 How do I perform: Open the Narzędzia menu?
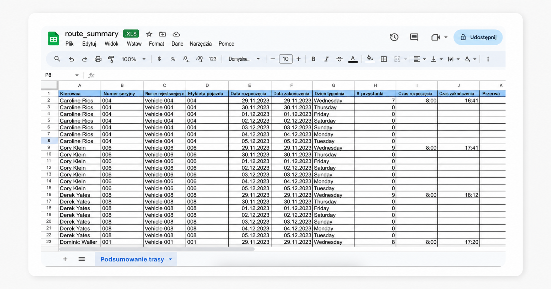(x=201, y=44)
